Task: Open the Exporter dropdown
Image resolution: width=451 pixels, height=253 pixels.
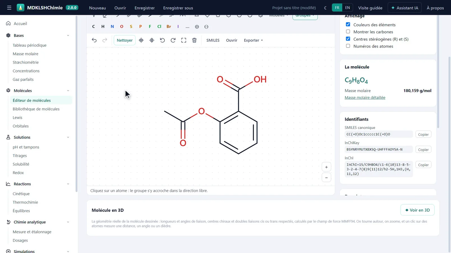Action: pyautogui.click(x=253, y=40)
